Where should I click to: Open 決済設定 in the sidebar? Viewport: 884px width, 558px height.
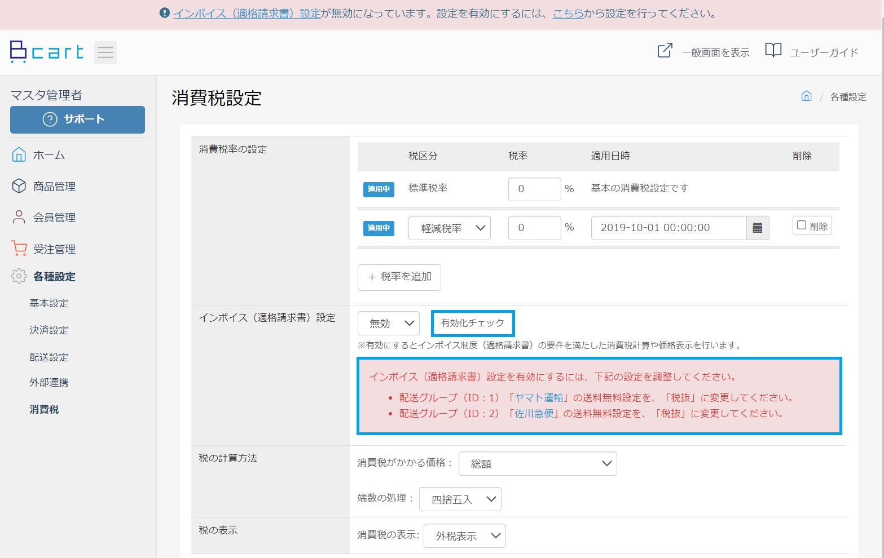49,330
